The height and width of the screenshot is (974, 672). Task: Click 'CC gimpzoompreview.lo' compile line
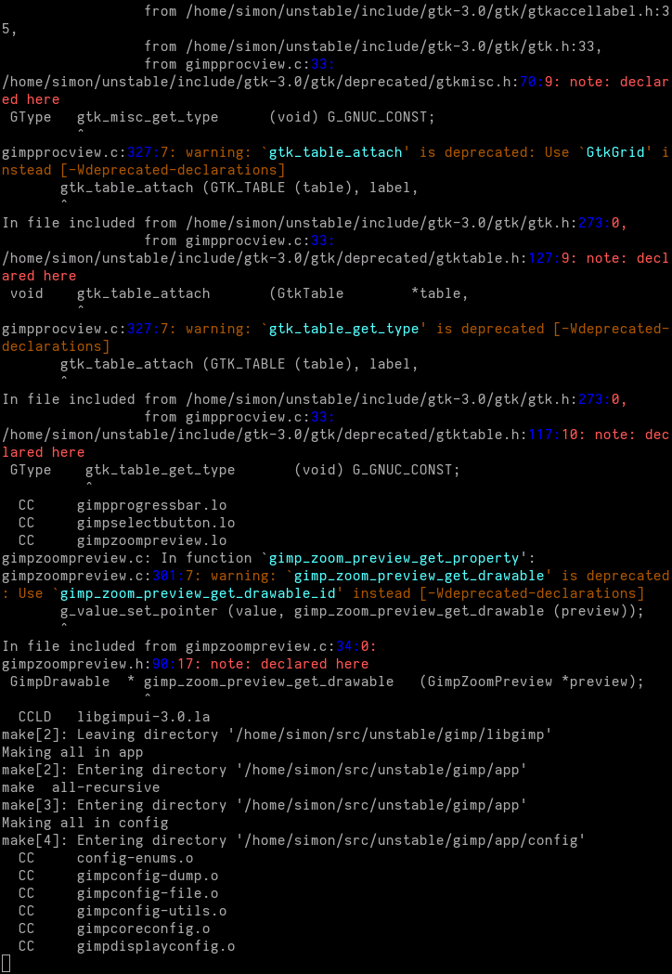click(x=123, y=540)
